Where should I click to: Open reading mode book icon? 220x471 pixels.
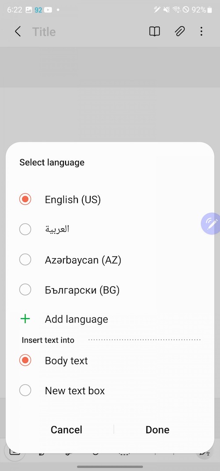[154, 32]
